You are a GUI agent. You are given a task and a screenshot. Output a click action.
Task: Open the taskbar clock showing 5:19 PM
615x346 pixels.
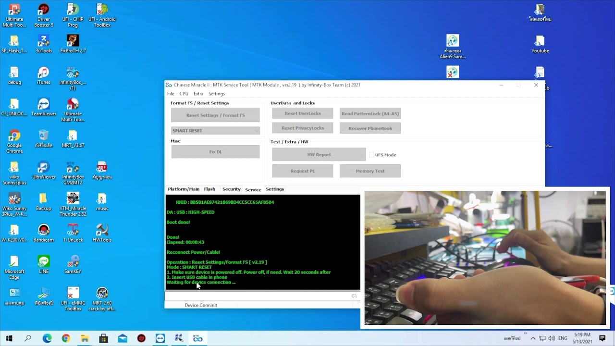click(x=582, y=338)
